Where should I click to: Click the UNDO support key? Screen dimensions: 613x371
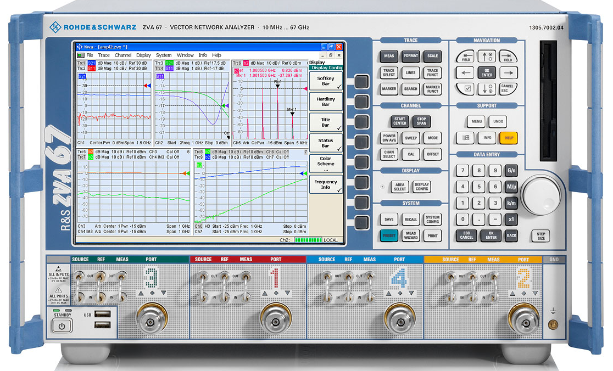coord(498,121)
